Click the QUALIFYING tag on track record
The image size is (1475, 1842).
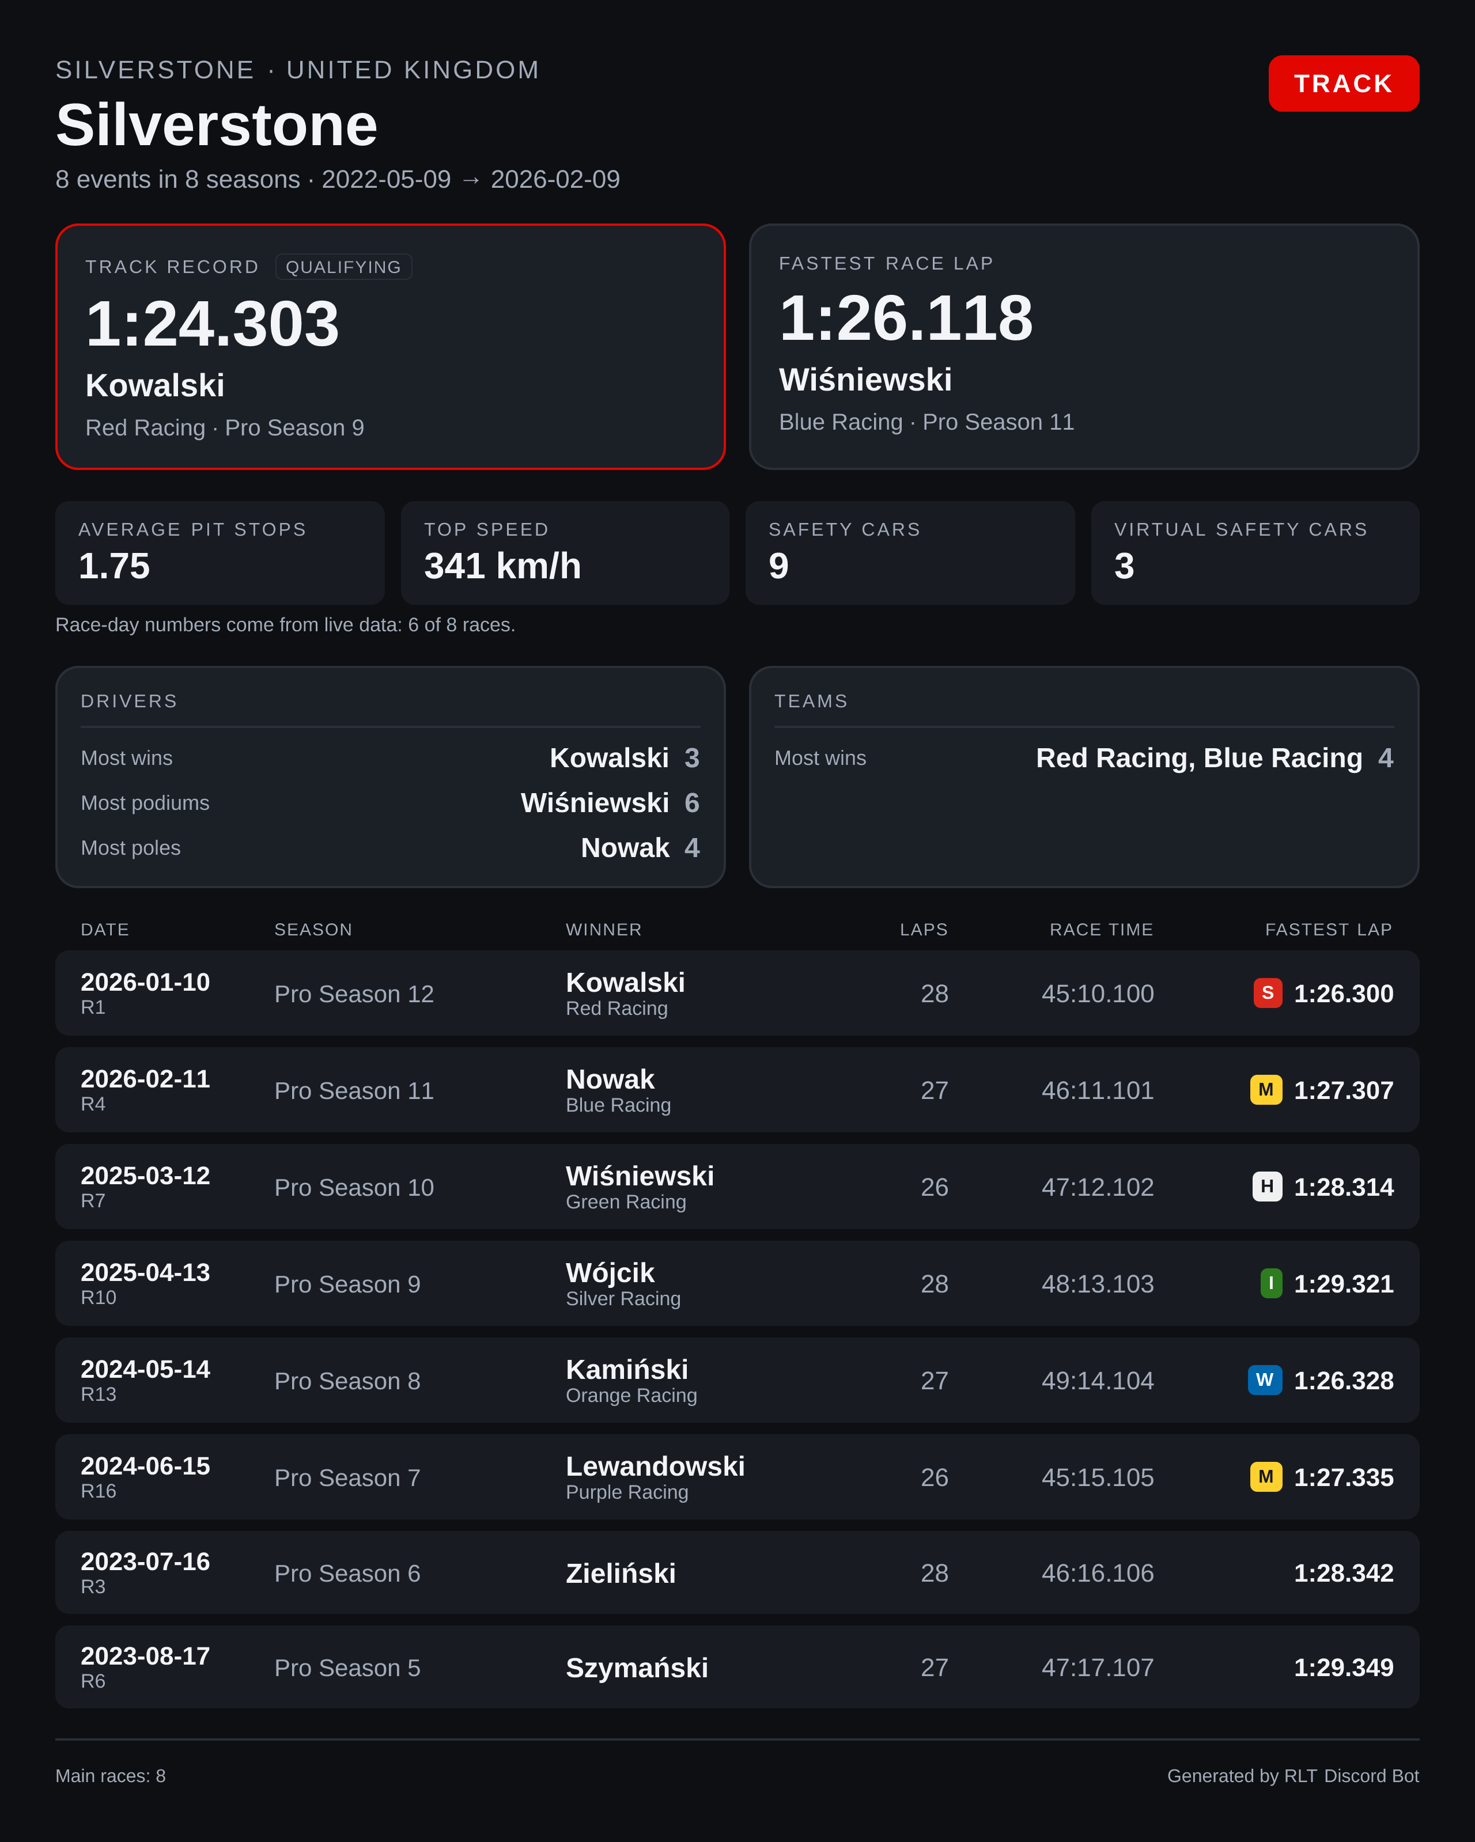pyautogui.click(x=343, y=267)
